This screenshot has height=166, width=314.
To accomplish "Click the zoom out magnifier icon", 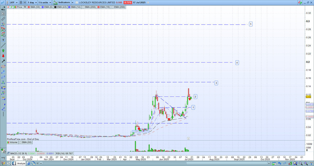I will coord(301,163).
